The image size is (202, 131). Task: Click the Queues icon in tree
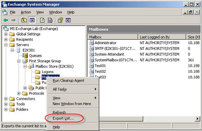25,55
